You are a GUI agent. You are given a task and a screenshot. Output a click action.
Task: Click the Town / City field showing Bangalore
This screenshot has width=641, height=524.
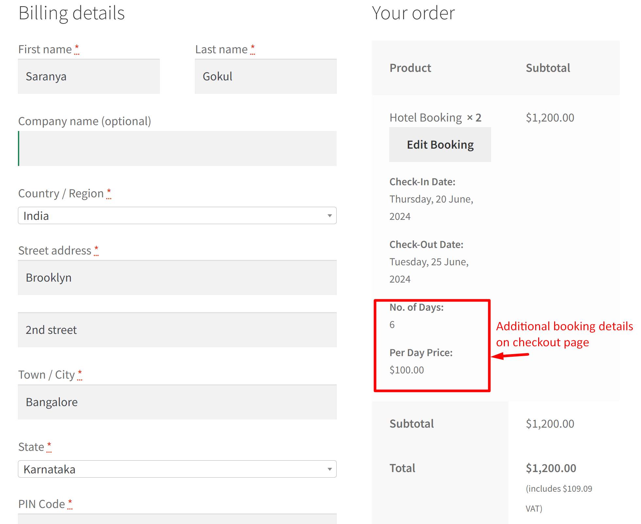[177, 402]
